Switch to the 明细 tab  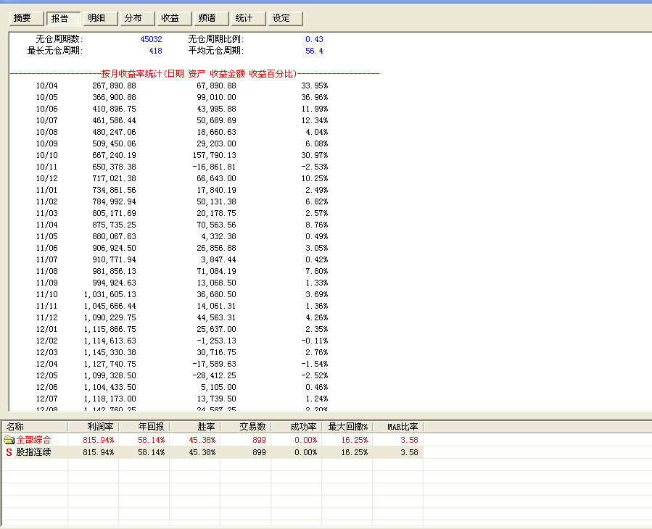pos(100,18)
